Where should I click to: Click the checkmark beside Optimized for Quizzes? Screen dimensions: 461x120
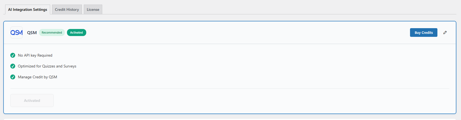point(13,66)
